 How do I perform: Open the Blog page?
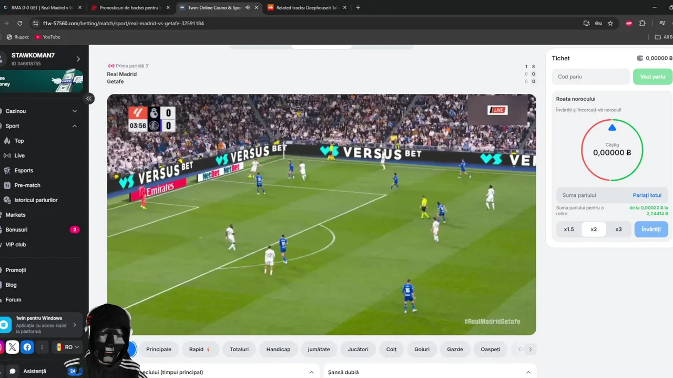pyautogui.click(x=11, y=285)
